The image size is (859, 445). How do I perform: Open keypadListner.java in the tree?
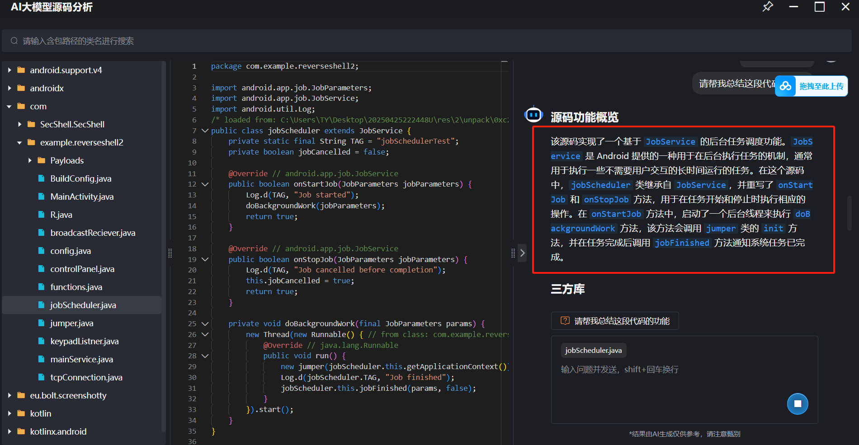pyautogui.click(x=85, y=341)
